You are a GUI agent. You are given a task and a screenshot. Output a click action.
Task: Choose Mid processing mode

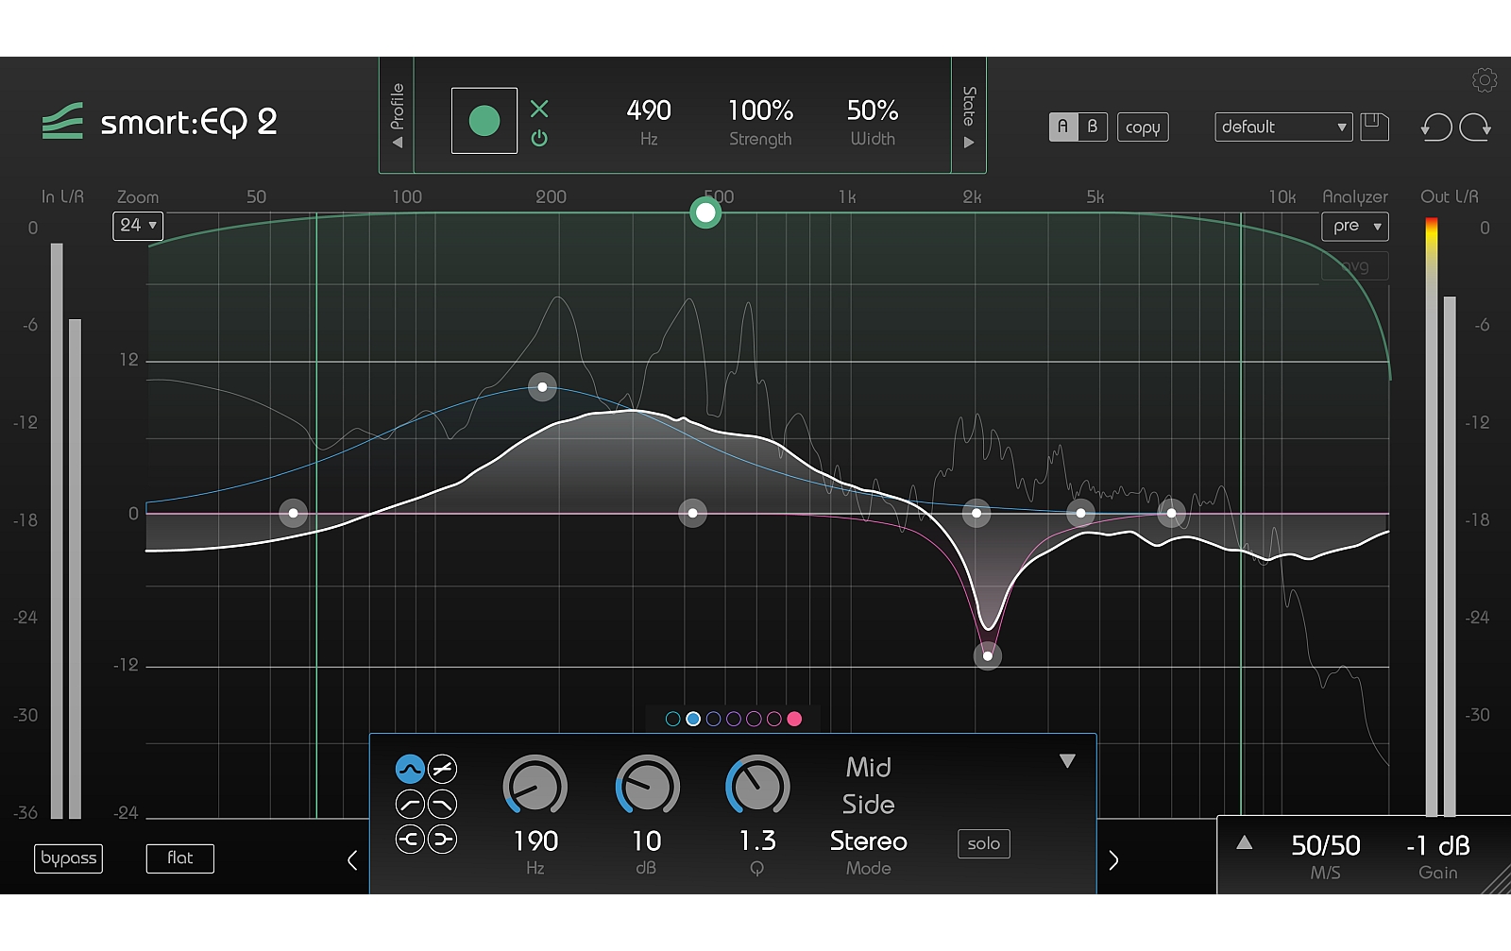coord(869,767)
